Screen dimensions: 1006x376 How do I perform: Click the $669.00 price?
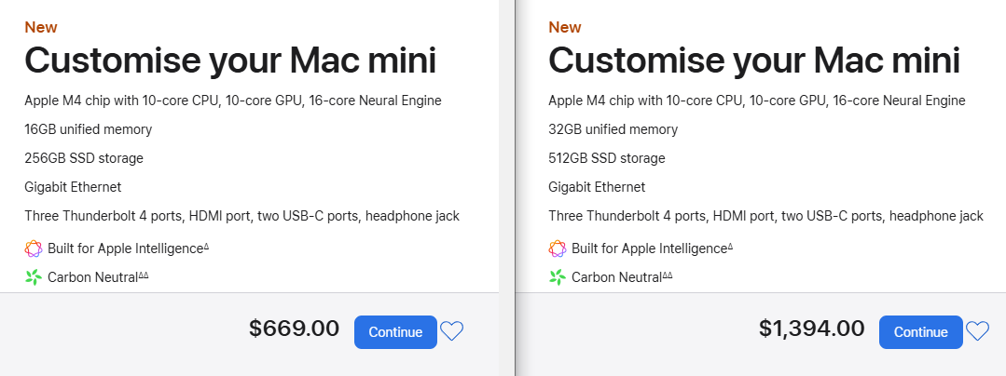pos(295,329)
